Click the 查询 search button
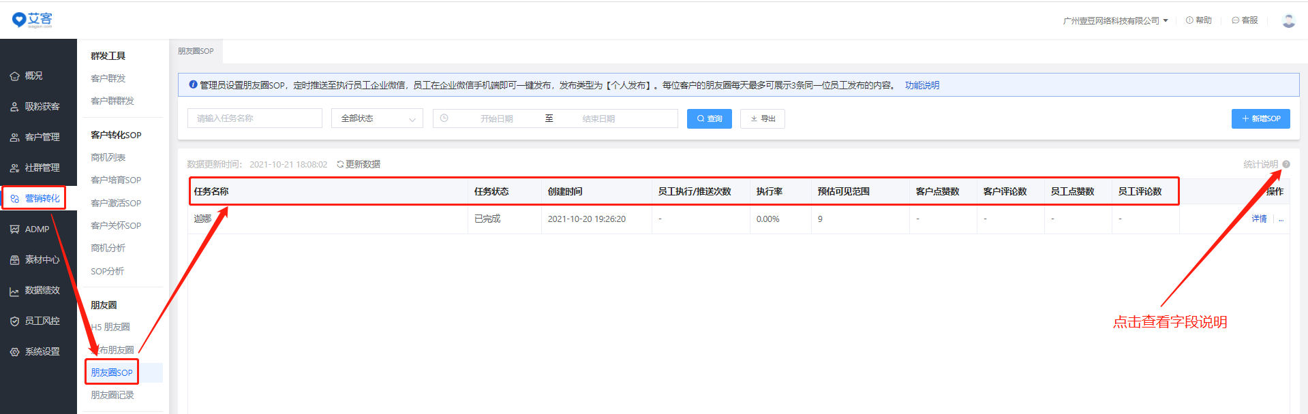 709,118
